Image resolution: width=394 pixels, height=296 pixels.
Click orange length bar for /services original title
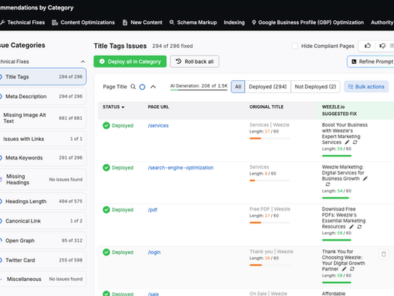(x=270, y=139)
